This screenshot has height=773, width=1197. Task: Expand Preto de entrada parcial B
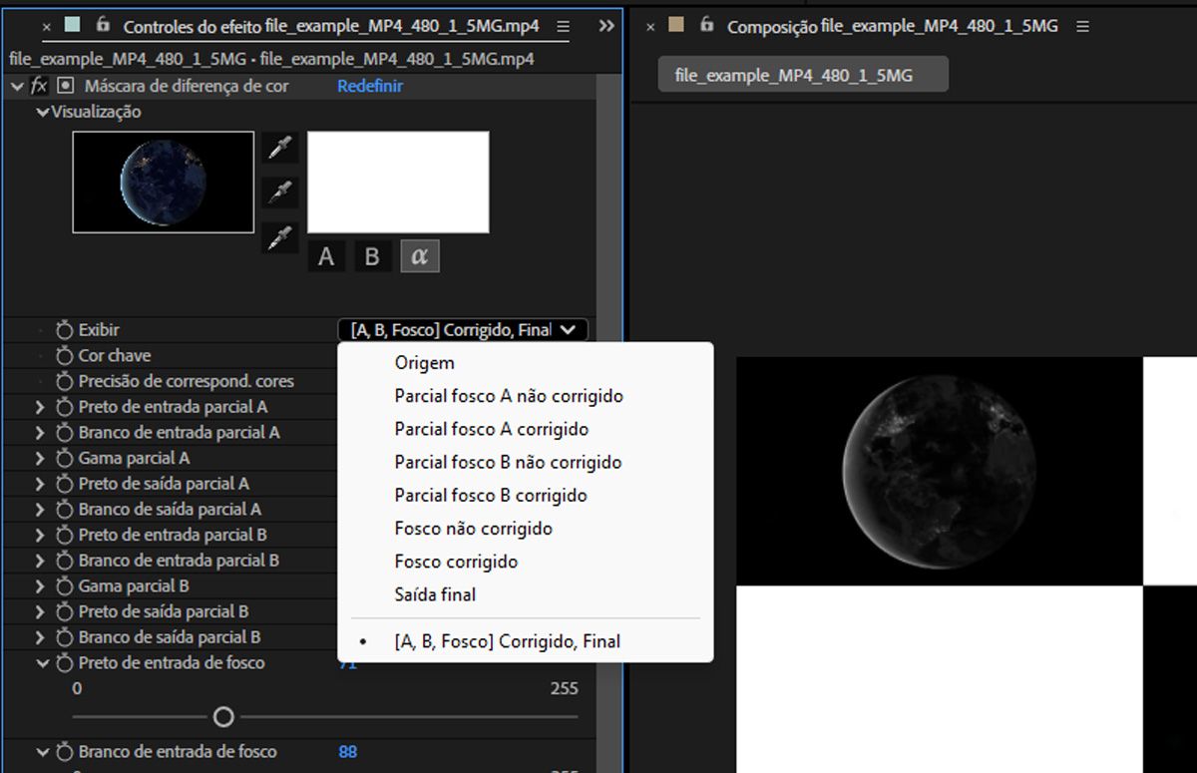click(41, 535)
